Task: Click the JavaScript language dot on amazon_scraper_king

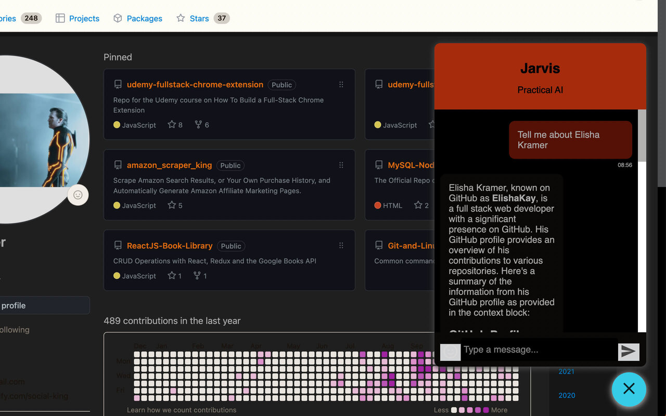Action: (117, 205)
